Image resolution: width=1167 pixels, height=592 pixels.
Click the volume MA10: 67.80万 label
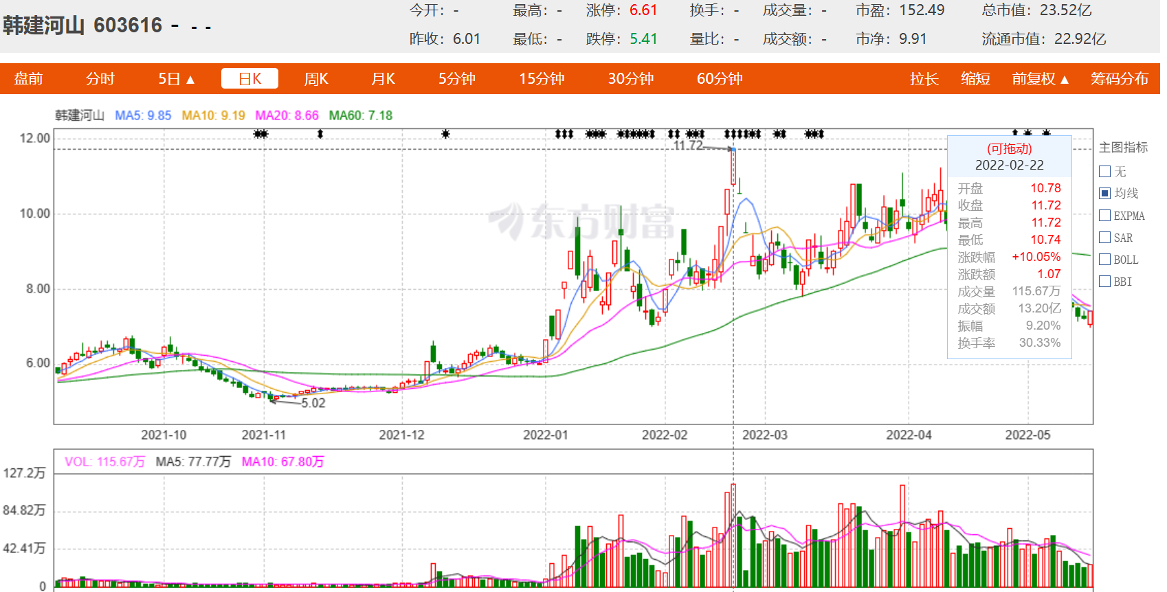pos(282,462)
